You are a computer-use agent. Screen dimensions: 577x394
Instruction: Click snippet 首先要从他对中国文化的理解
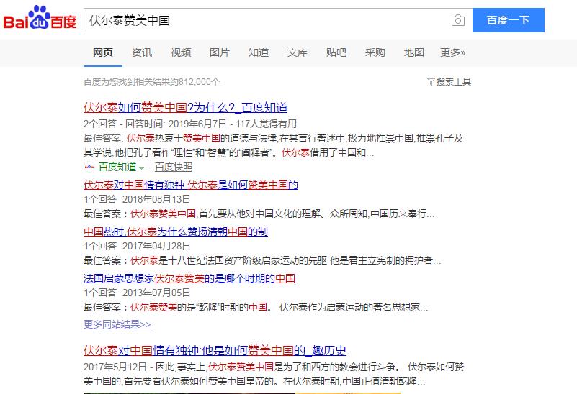(x=260, y=214)
